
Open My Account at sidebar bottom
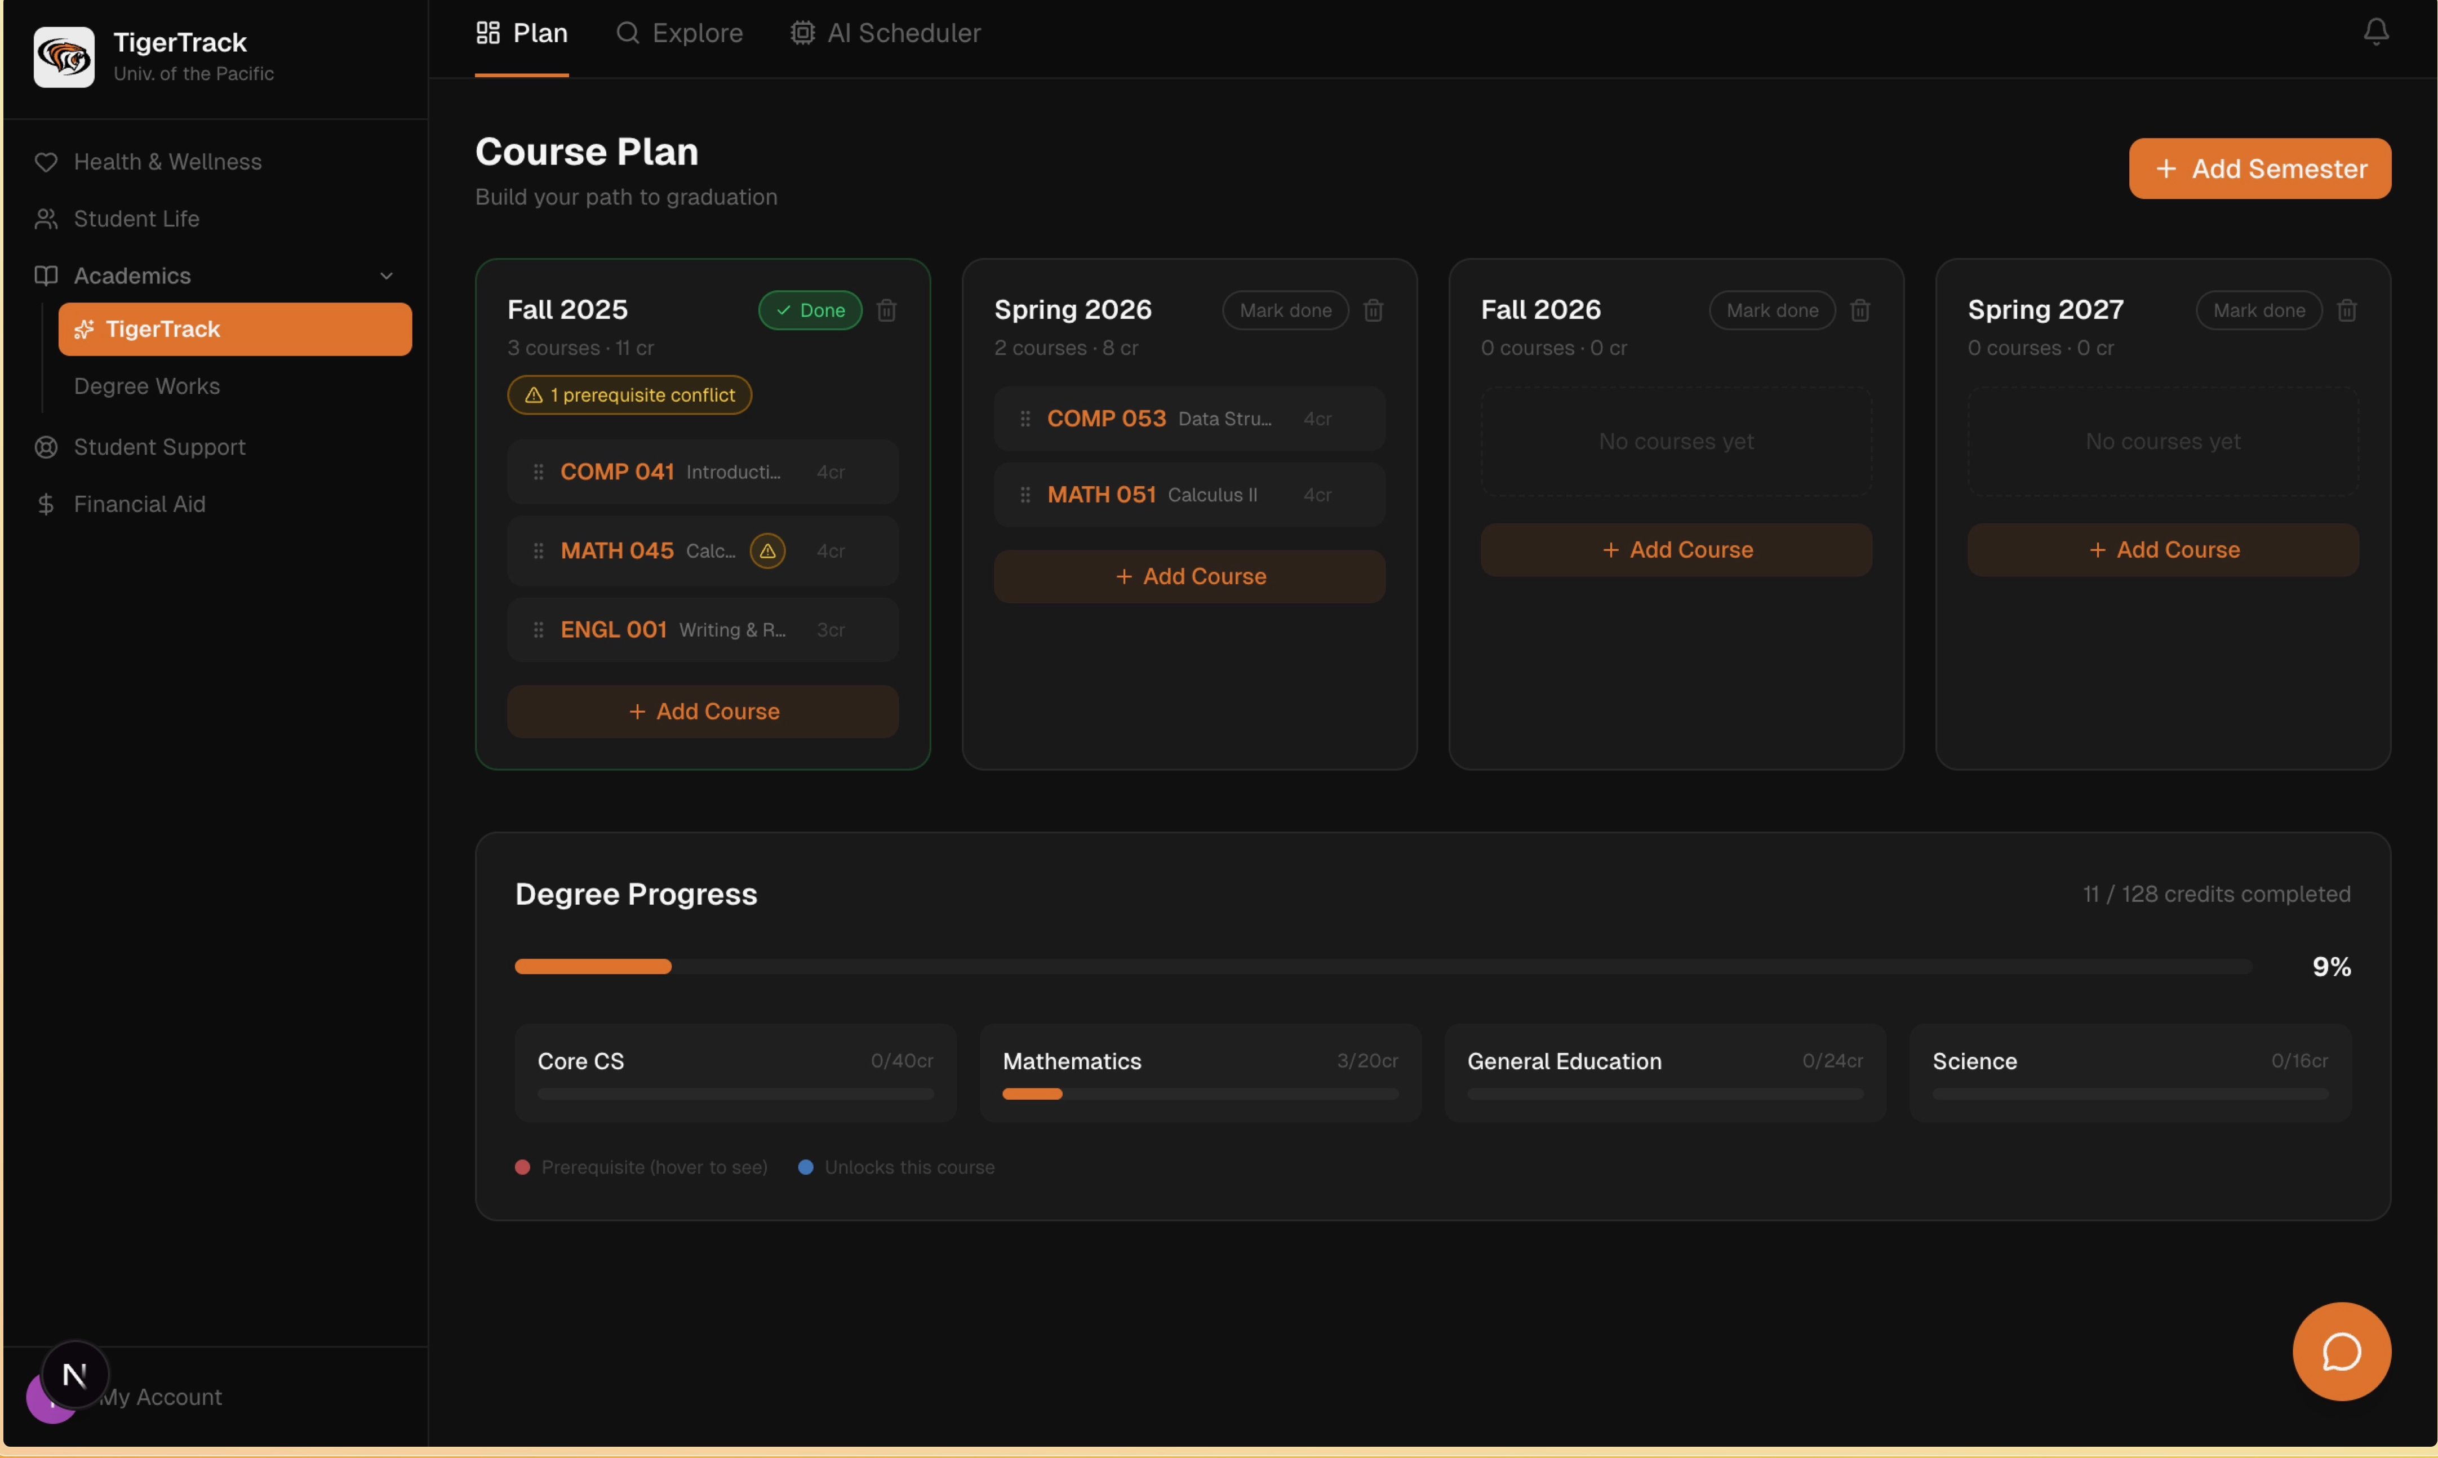pos(160,1397)
